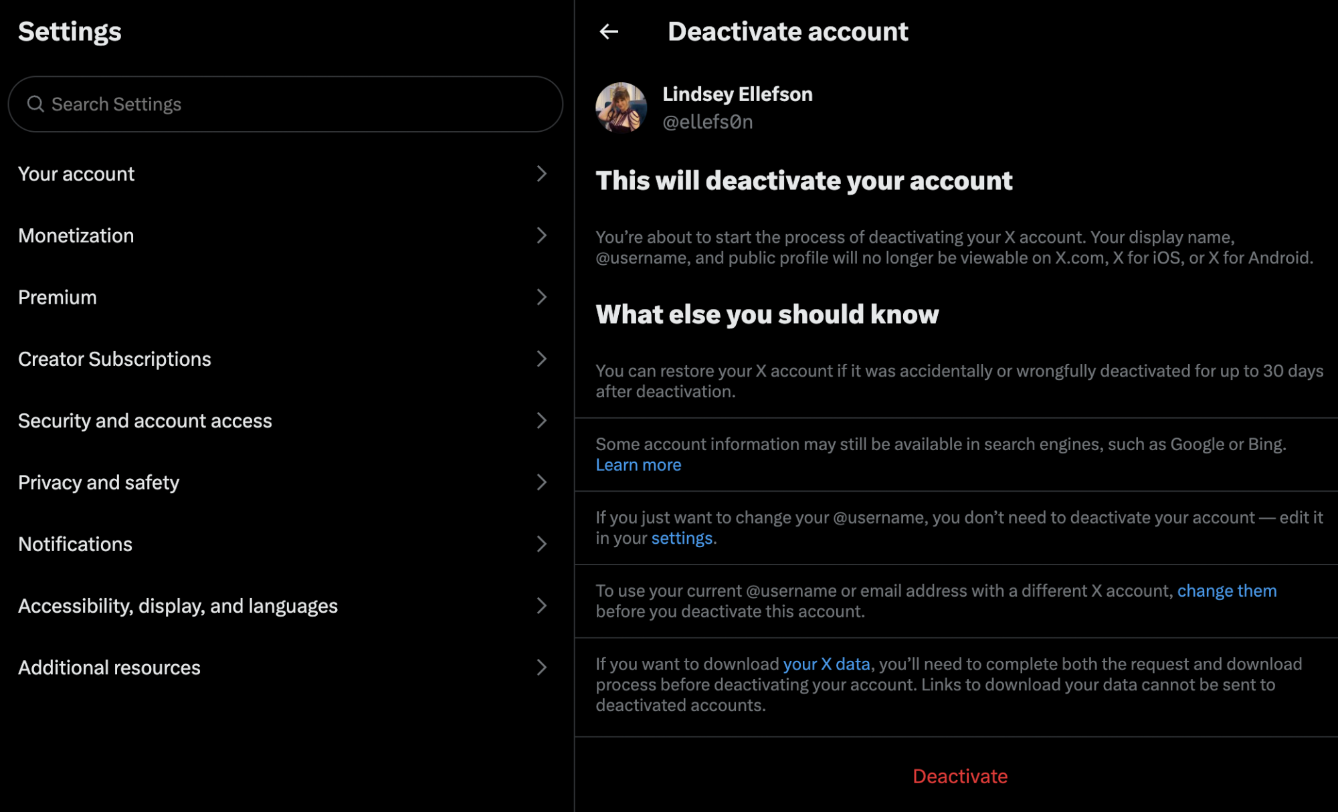This screenshot has width=1338, height=812.
Task: Click the chevron next to Monetization
Action: (542, 235)
